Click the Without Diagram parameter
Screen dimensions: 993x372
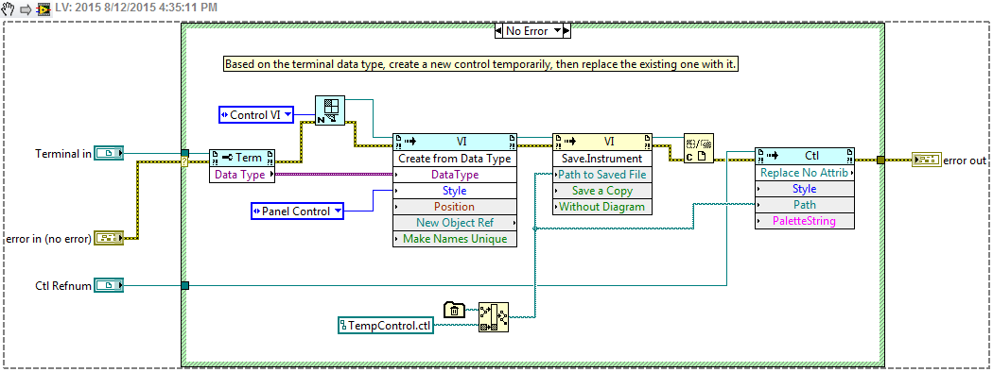click(602, 206)
